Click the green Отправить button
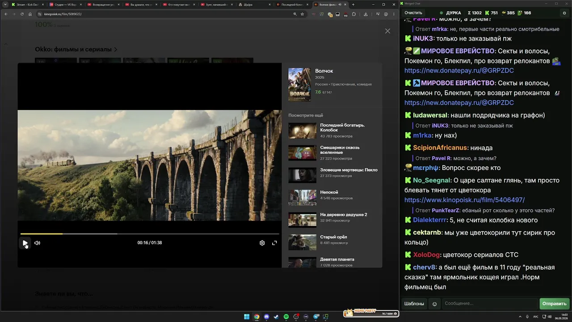Image resolution: width=572 pixels, height=322 pixels. (555, 304)
